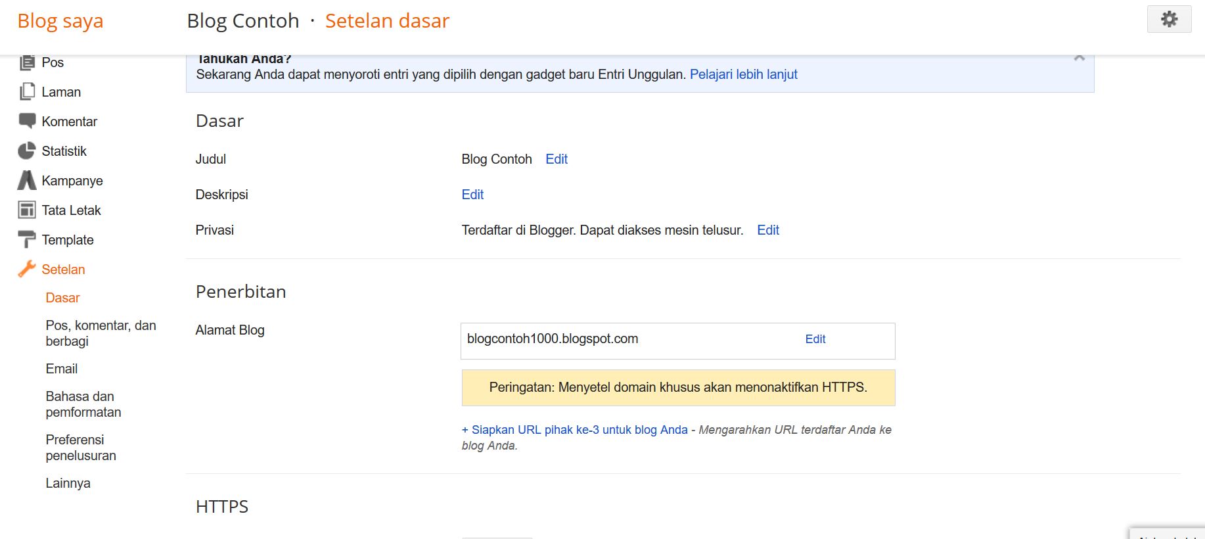
Task: Edit the blogcontoh1000.blogspot.com address
Action: [815, 339]
